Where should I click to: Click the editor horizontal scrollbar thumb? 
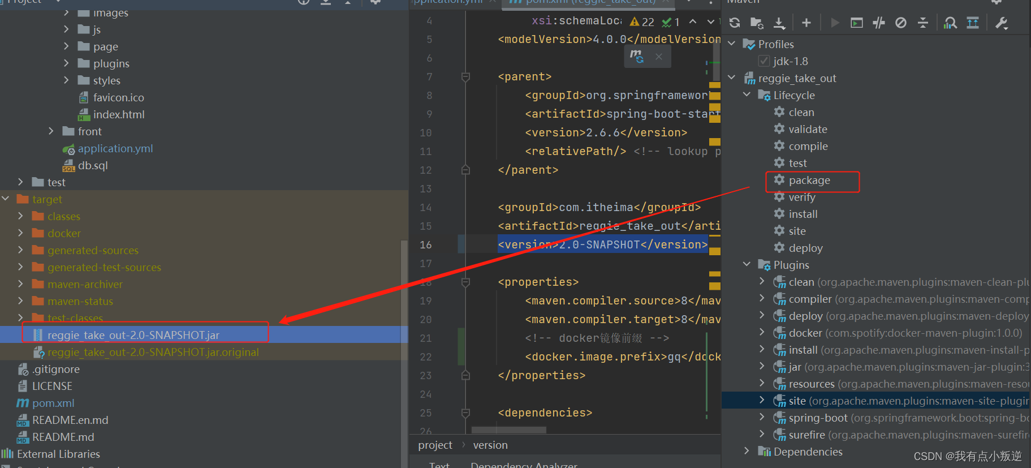pos(508,430)
